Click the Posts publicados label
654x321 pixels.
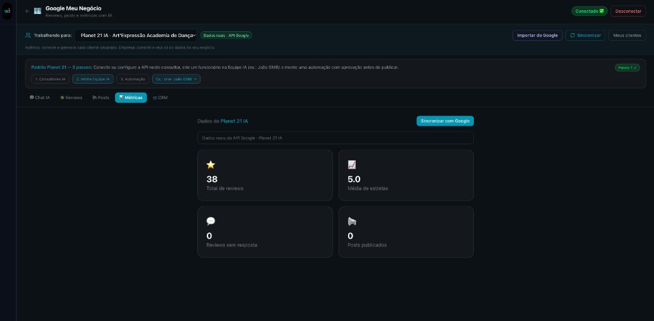click(367, 245)
